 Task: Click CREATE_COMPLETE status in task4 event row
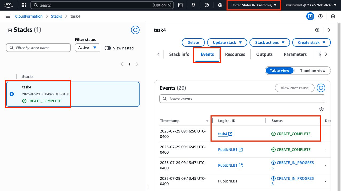[291, 134]
